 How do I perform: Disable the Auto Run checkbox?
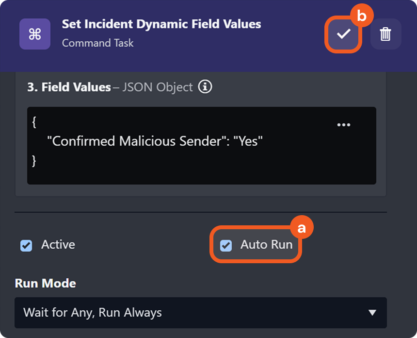click(x=226, y=245)
